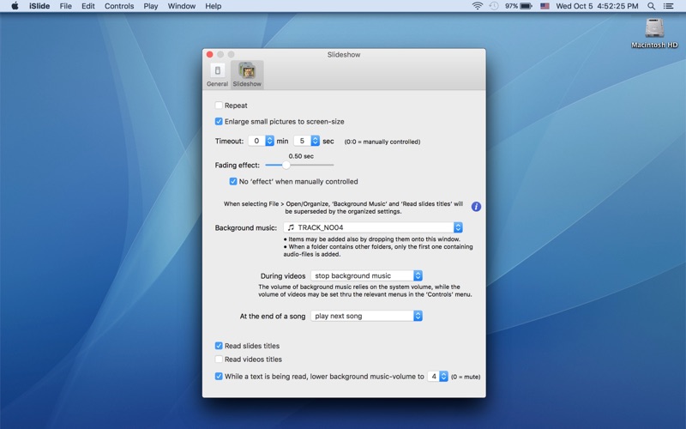
Task: Enable the Repeat checkbox
Action: (219, 106)
